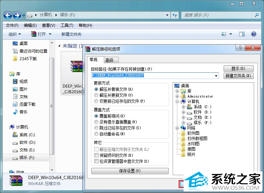Screen dimensions: 264x193
Task: Open 图片 library in sidebar
Action: (20, 89)
